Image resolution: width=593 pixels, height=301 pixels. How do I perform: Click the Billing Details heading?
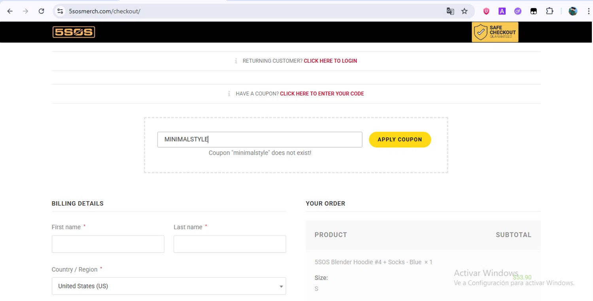point(77,204)
